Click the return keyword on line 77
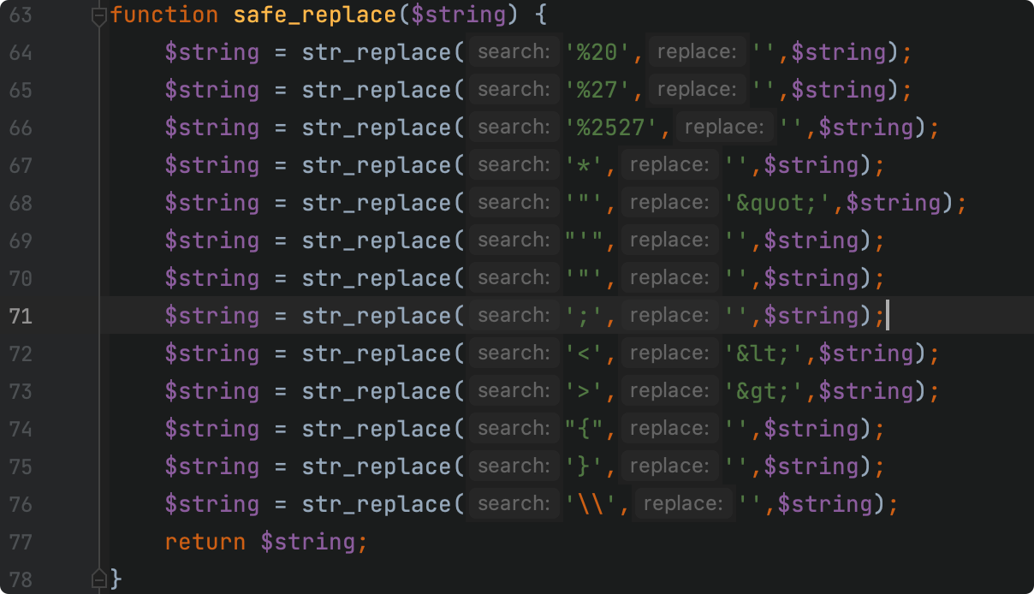Image resolution: width=1034 pixels, height=594 pixels. coord(205,542)
